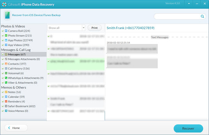Click the Print button
209x135 pixels.
(94, 28)
